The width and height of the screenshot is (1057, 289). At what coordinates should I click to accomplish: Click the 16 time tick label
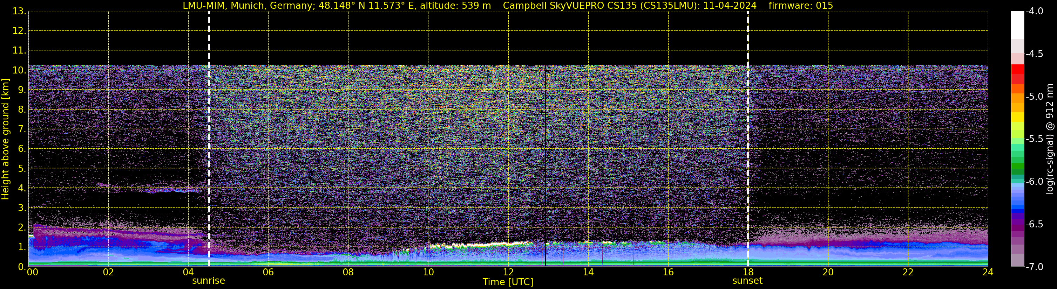[x=669, y=272]
